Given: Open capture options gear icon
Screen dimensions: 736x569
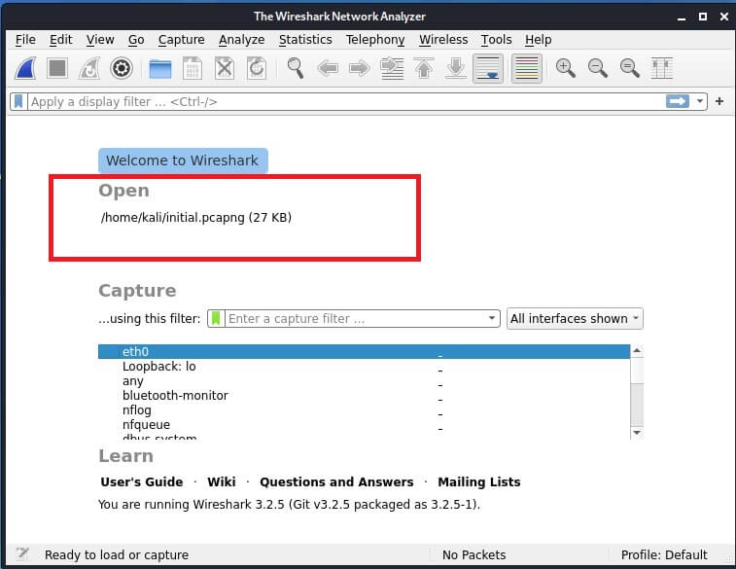Looking at the screenshot, I should [x=122, y=68].
